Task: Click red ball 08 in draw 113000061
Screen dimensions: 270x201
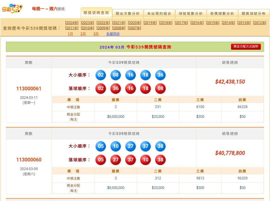Action: (160, 88)
